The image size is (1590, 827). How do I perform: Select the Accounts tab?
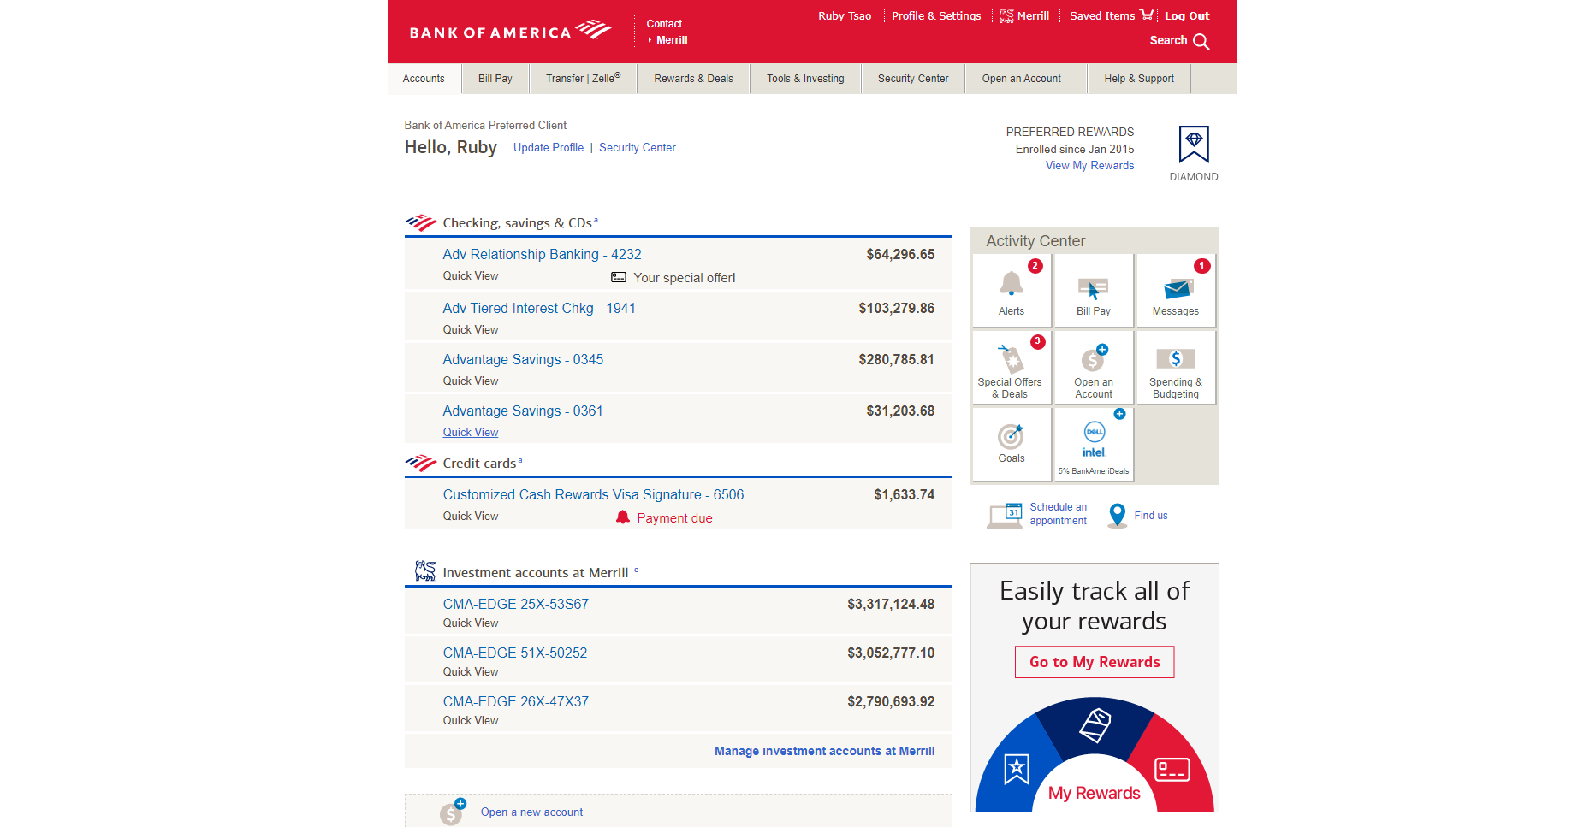tap(424, 79)
